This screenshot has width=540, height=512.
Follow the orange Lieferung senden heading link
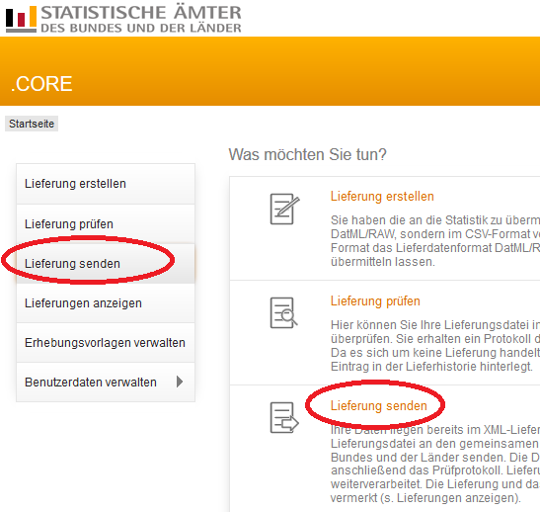378,406
